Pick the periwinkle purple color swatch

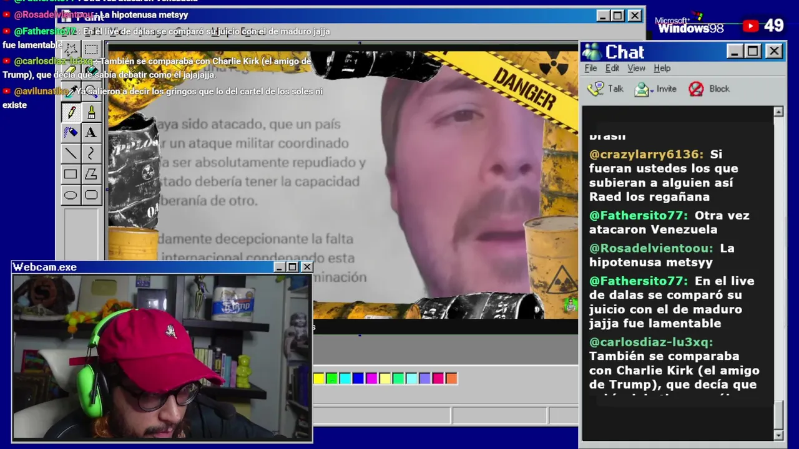click(x=425, y=379)
